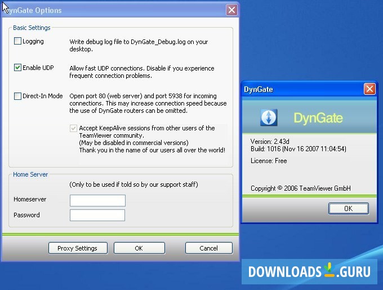Uncheck the Enable UDP checkbox

(17, 68)
